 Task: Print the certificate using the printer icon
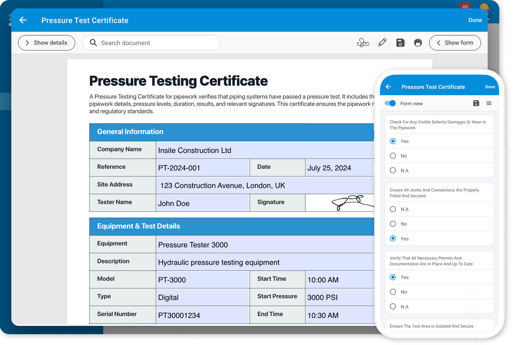[418, 42]
